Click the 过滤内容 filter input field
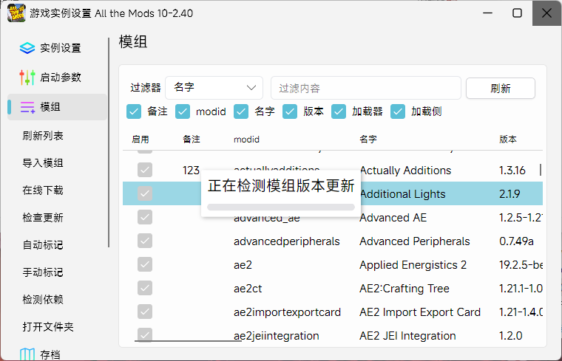The height and width of the screenshot is (361, 562). point(365,88)
